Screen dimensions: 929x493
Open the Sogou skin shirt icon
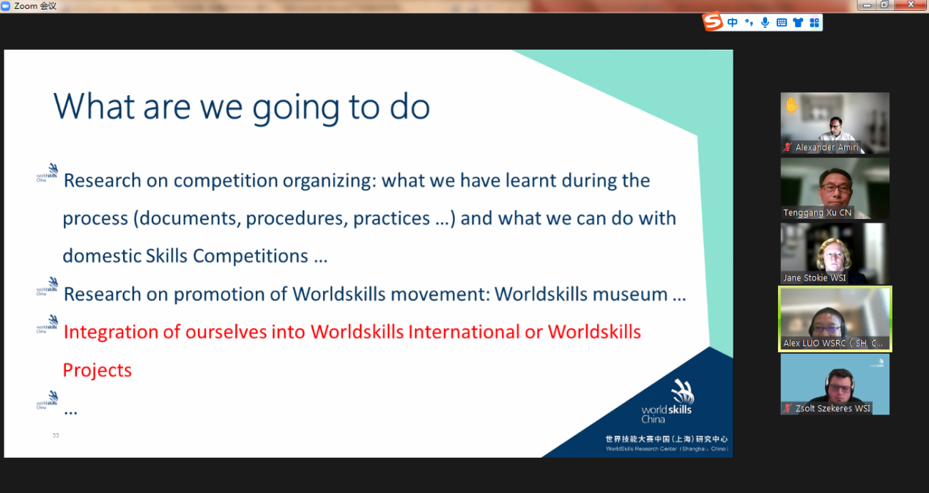(x=798, y=23)
